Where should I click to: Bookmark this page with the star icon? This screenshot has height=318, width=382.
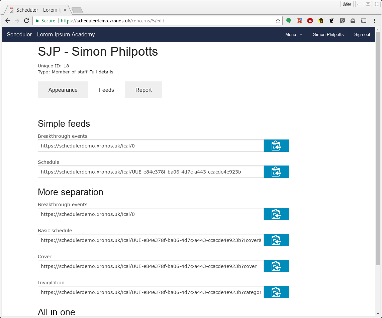[x=278, y=21]
